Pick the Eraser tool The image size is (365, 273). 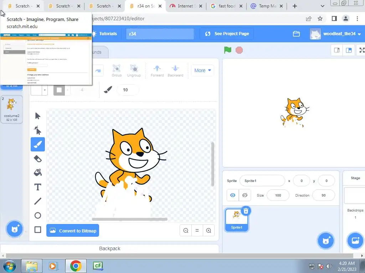click(38, 159)
